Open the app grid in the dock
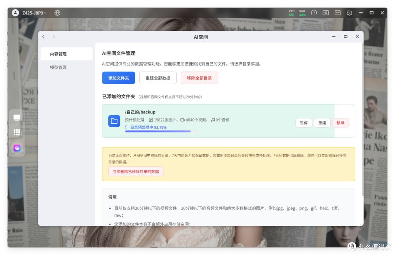The height and width of the screenshot is (255, 395). (x=17, y=132)
